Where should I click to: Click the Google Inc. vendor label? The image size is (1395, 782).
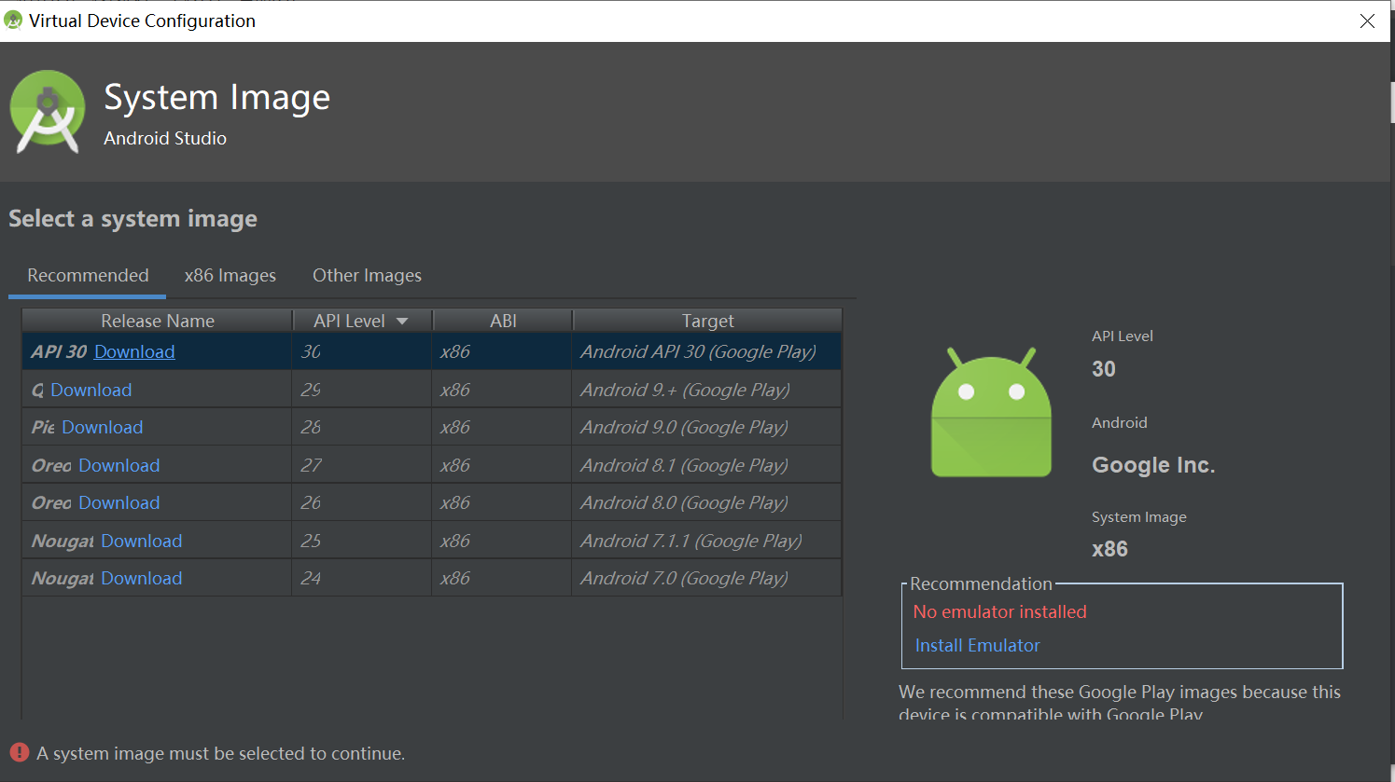coord(1153,465)
